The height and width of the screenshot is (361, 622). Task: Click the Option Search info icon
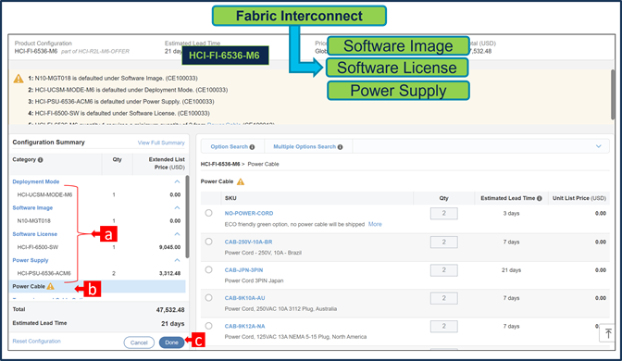(x=252, y=147)
